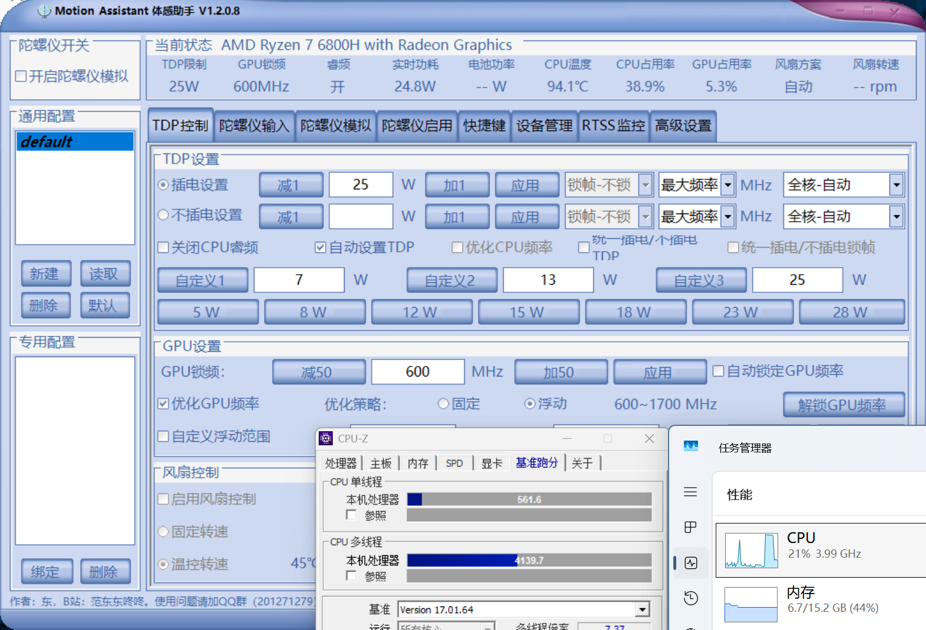Enable 自定义浮动范围 checkbox
Viewport: 926px width, 630px height.
pyautogui.click(x=163, y=436)
